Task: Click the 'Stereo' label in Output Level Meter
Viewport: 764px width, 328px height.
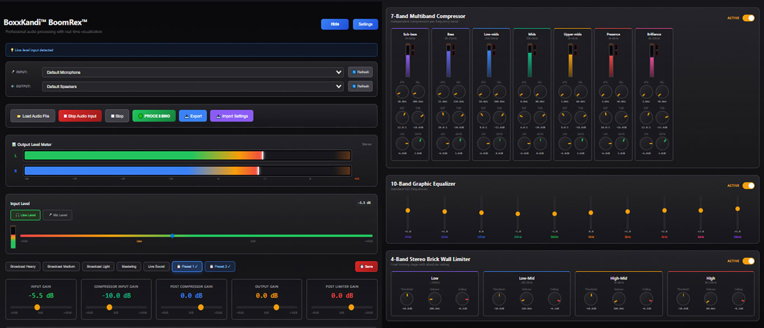Action: click(367, 144)
